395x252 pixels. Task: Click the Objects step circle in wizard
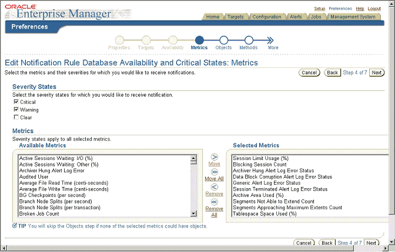pos(223,40)
